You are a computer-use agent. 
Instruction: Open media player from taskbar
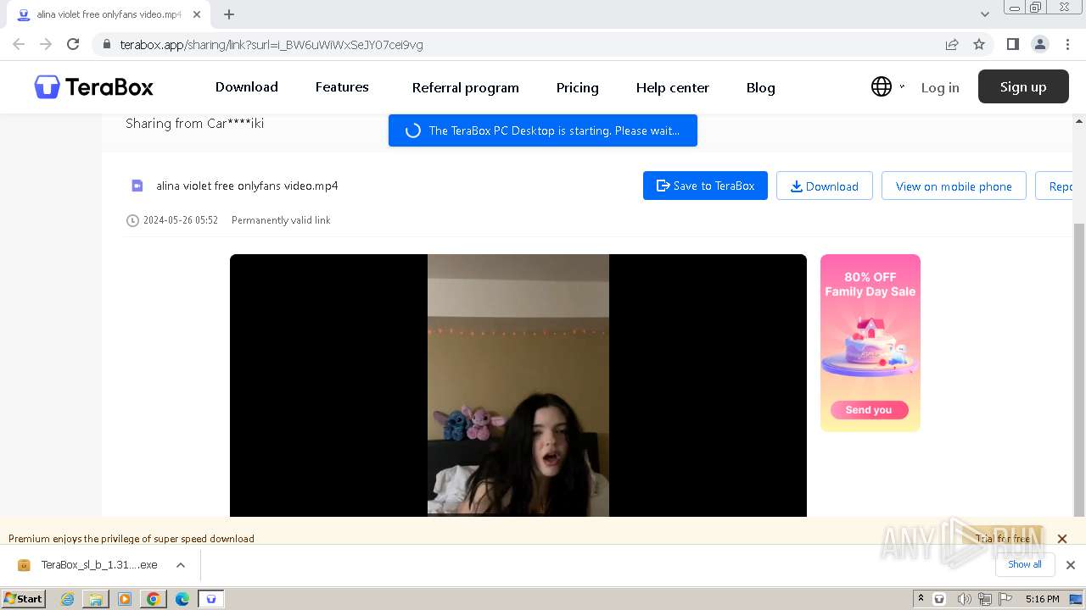click(125, 599)
